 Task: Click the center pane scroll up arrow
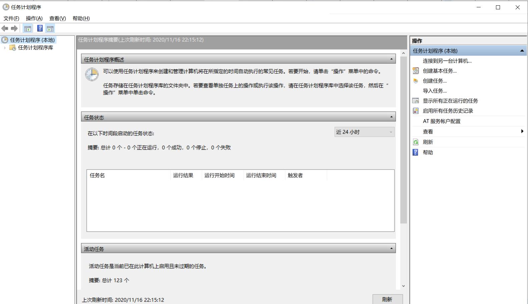click(x=404, y=53)
